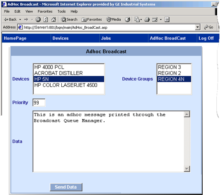Navigate to the Jobs page link
This screenshot has height=195, width=220.
[x=106, y=38]
